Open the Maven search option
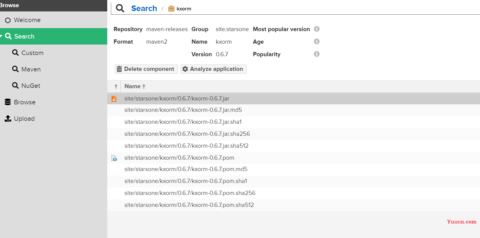Viewport: 480px width, 238px height. [x=54, y=69]
